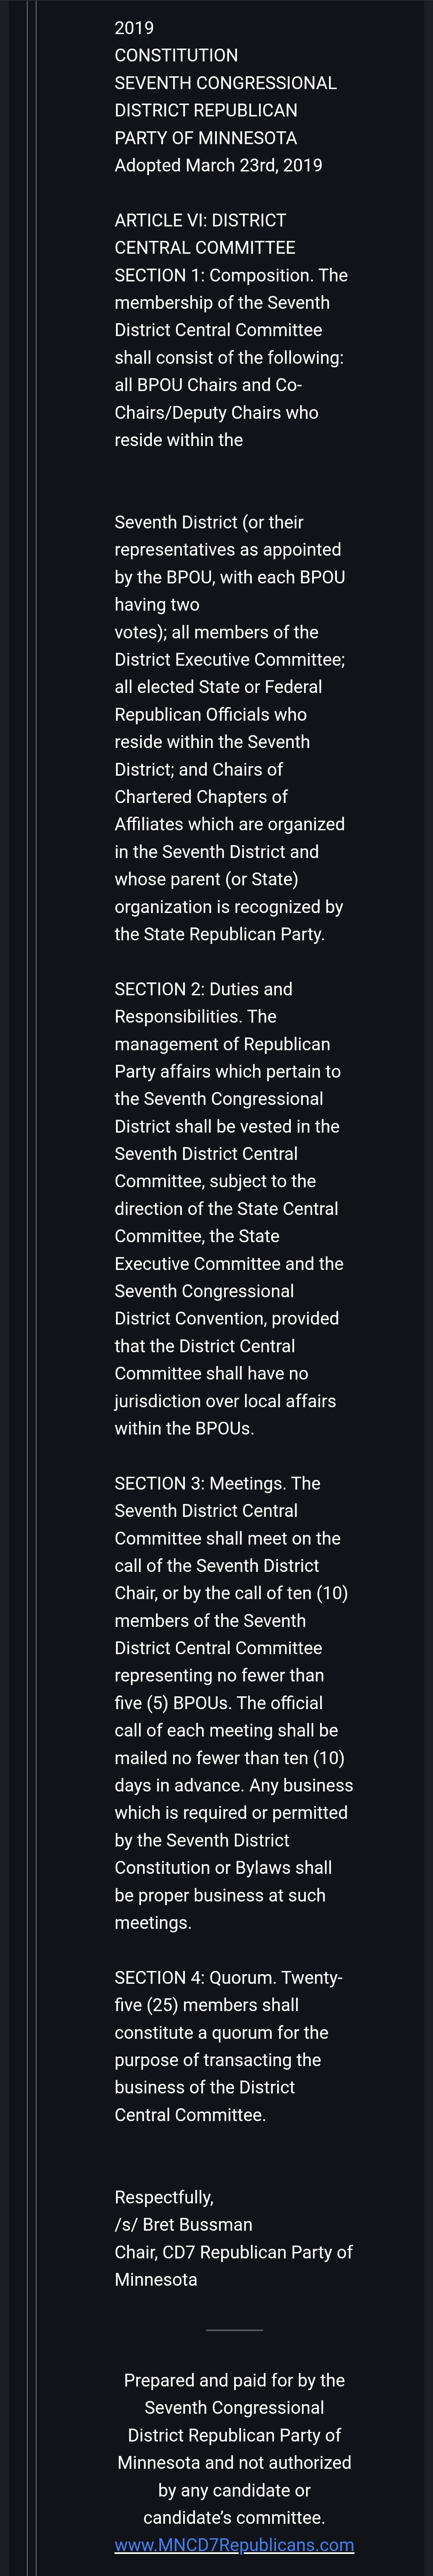The width and height of the screenshot is (433, 2576).
Task: Click the "the State Republican Party." line
Action: tap(219, 934)
